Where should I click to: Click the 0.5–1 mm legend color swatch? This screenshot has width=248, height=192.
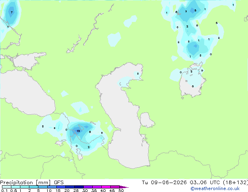[x=16, y=187]
